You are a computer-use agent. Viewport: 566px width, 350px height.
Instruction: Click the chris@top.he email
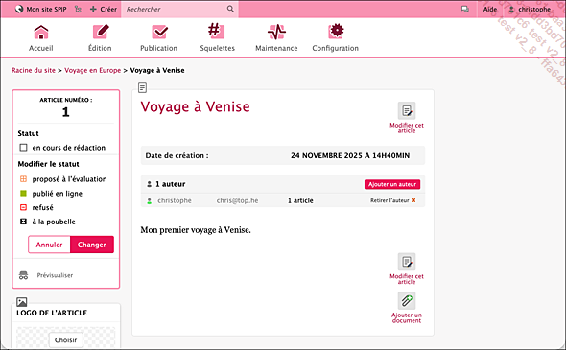[237, 200]
